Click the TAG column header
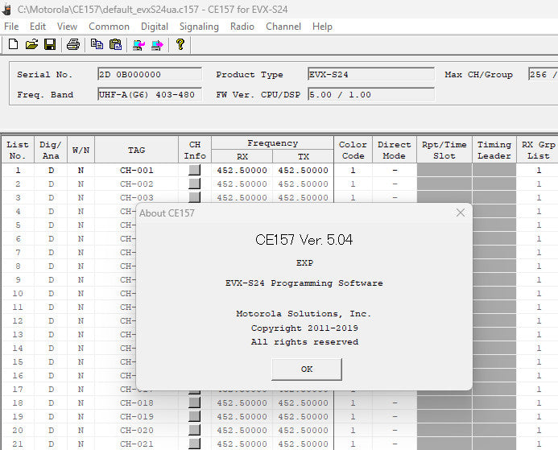 (x=137, y=150)
